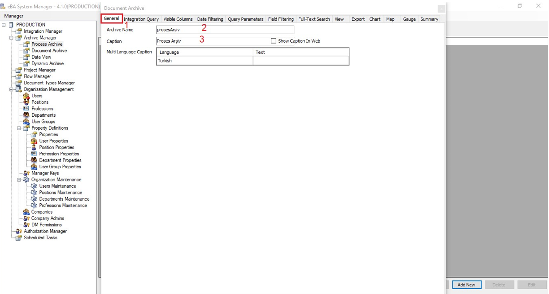Click the Company Admins icon
Image resolution: width=549 pixels, height=294 pixels.
pos(26,218)
